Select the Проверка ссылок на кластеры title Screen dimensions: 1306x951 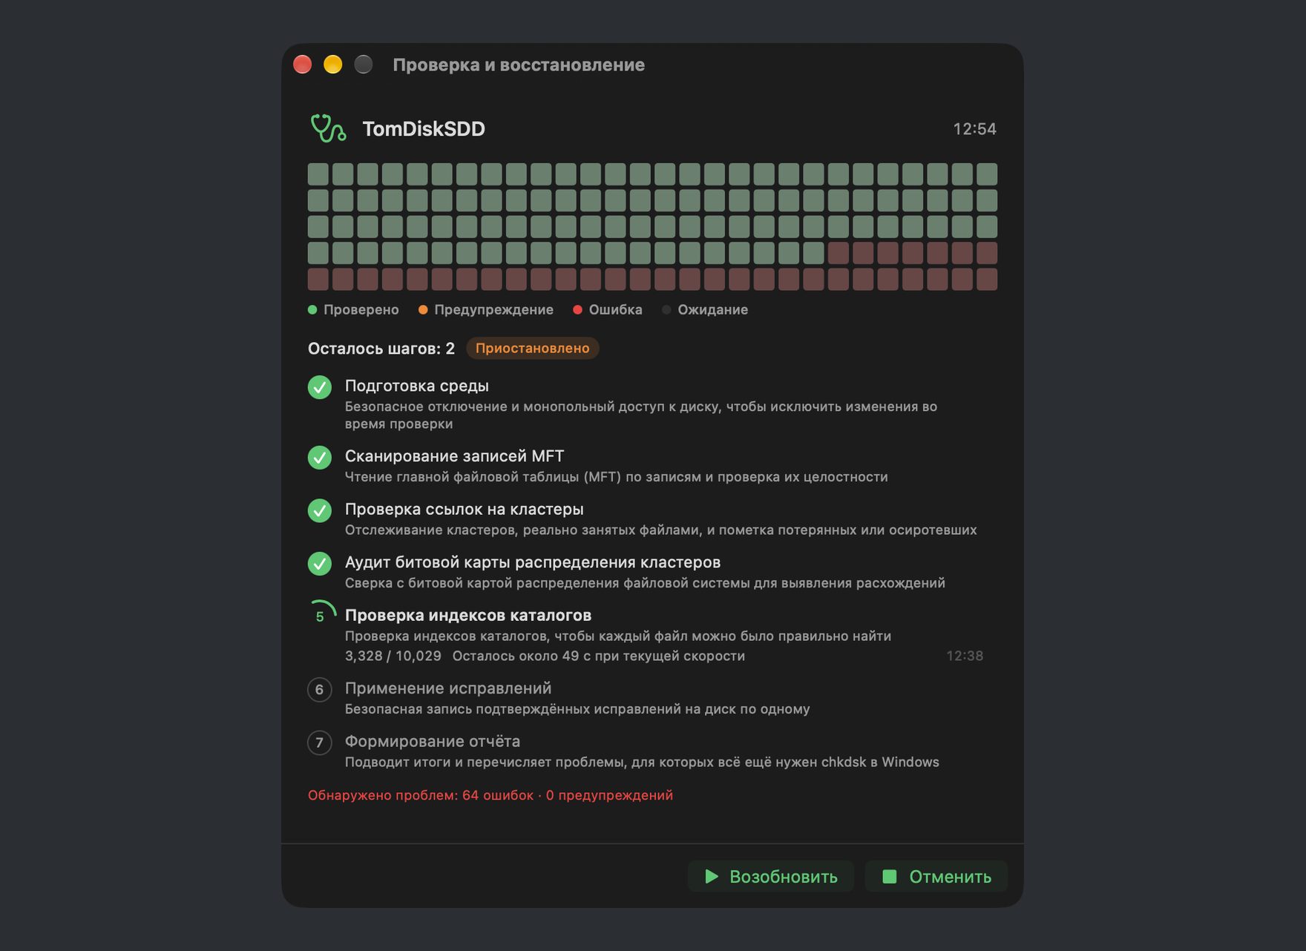[465, 509]
